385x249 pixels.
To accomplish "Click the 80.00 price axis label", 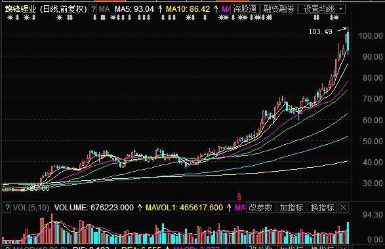I will pos(373,78).
